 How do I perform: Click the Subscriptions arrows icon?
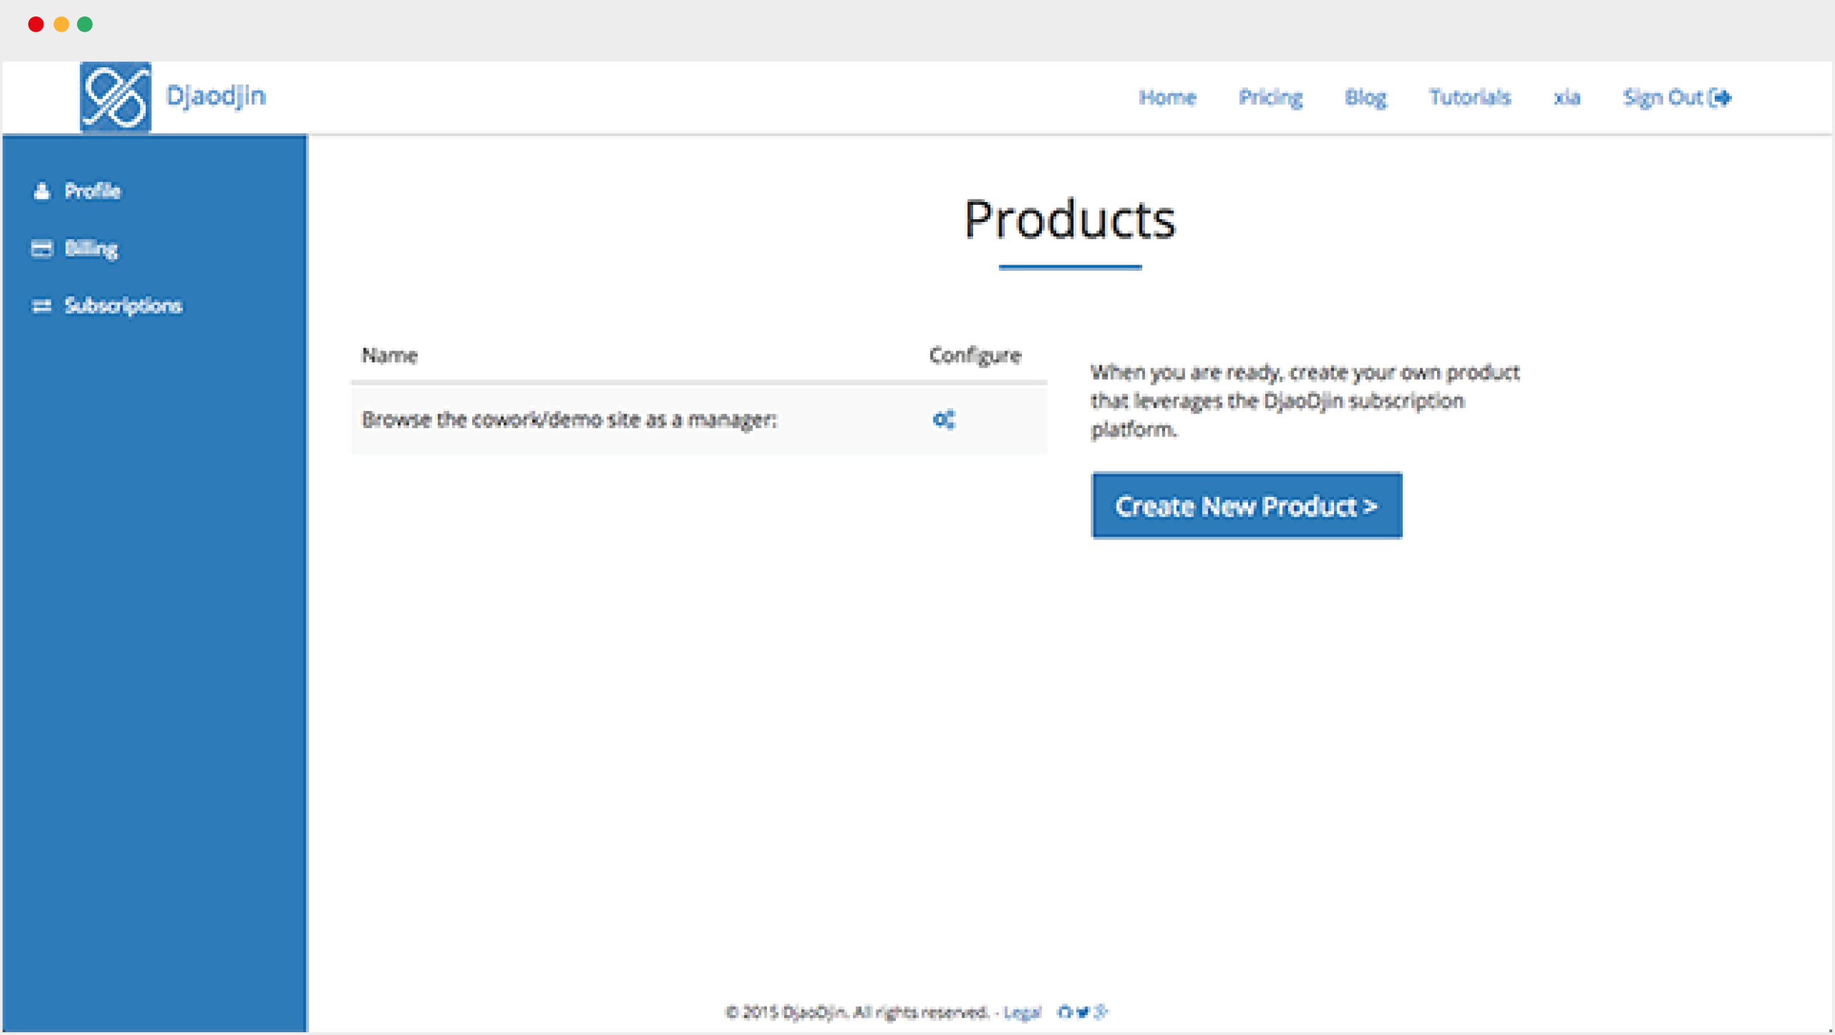tap(42, 306)
